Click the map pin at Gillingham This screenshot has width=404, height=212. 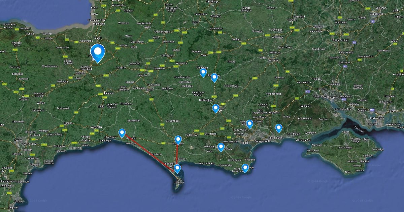pyautogui.click(x=203, y=73)
